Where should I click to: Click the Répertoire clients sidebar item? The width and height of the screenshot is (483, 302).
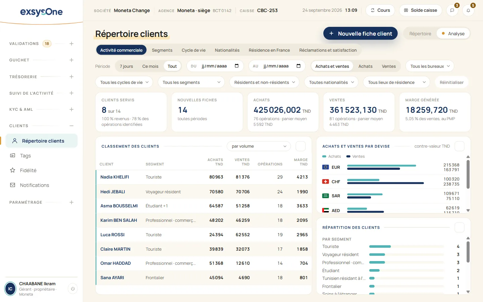pyautogui.click(x=41, y=141)
